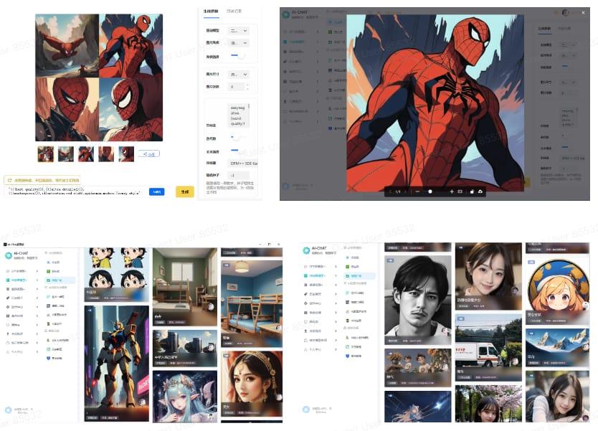This screenshot has width=598, height=431.
Task: Open the second dropdown below the model dropdown
Action: pyautogui.click(x=239, y=43)
